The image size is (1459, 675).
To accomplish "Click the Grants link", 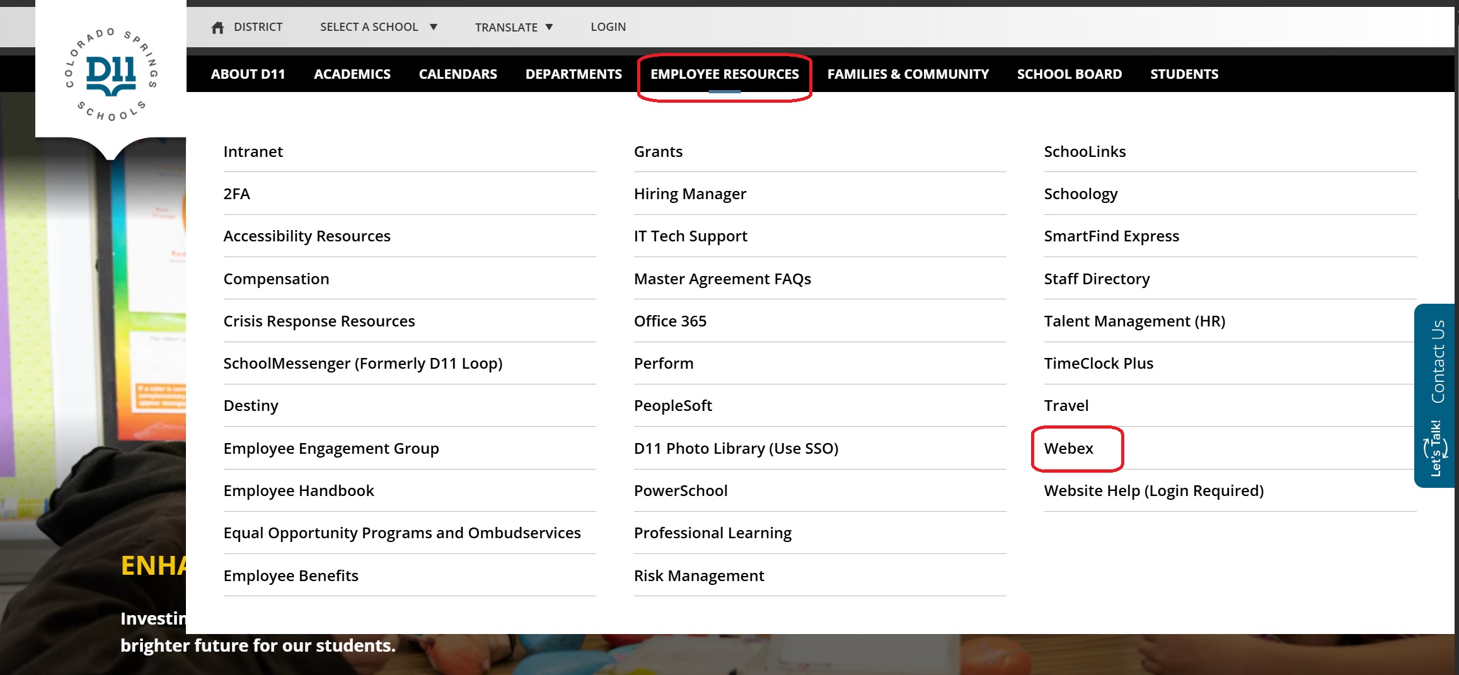I will click(x=659, y=151).
